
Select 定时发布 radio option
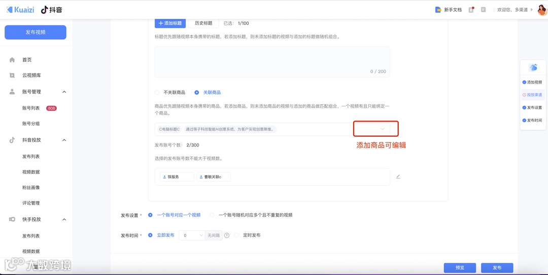tap(236, 235)
